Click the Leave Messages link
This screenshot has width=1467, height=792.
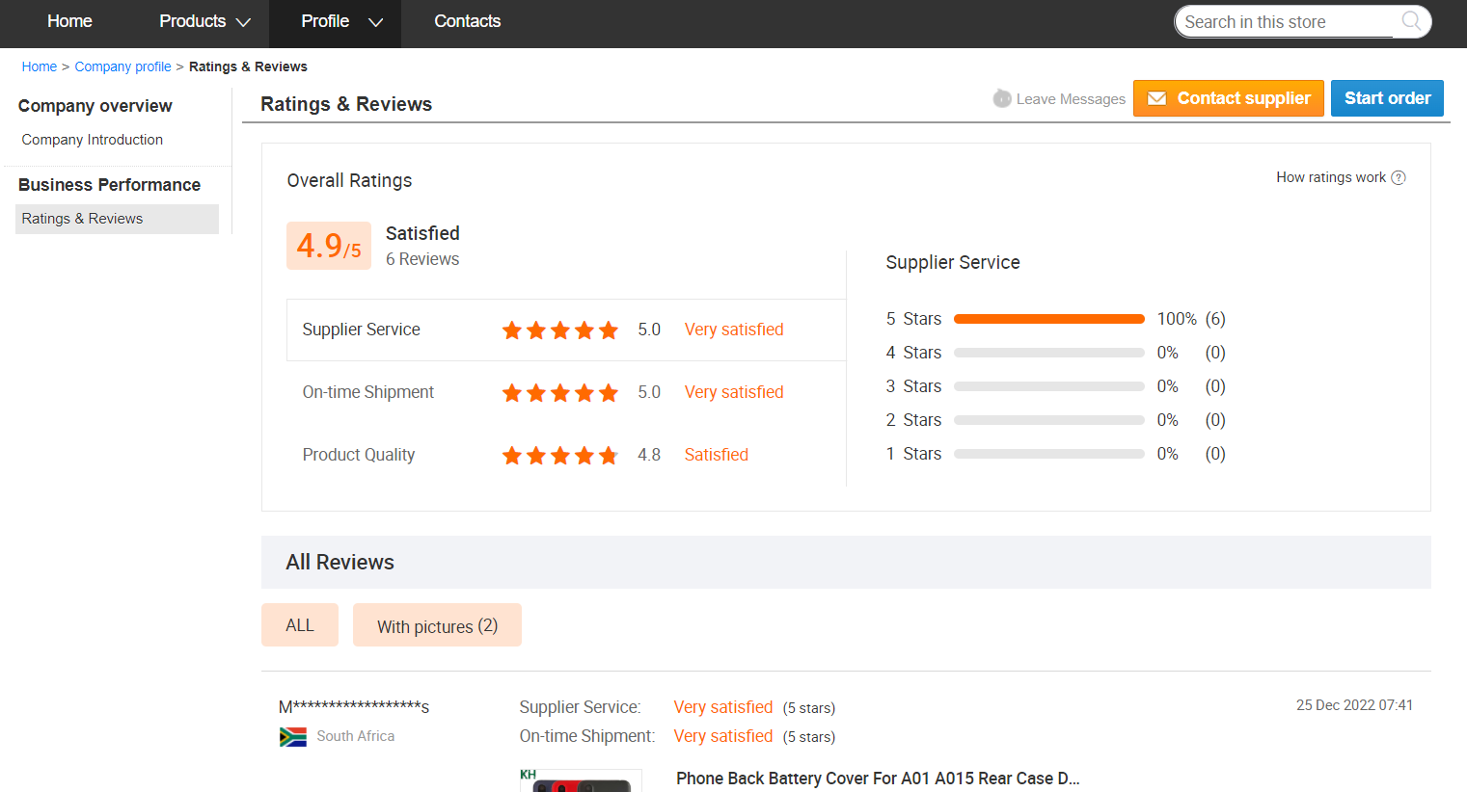tap(1071, 99)
